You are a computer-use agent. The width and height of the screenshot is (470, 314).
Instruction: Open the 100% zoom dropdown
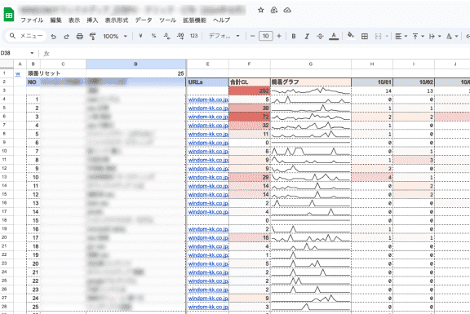[x=115, y=36]
